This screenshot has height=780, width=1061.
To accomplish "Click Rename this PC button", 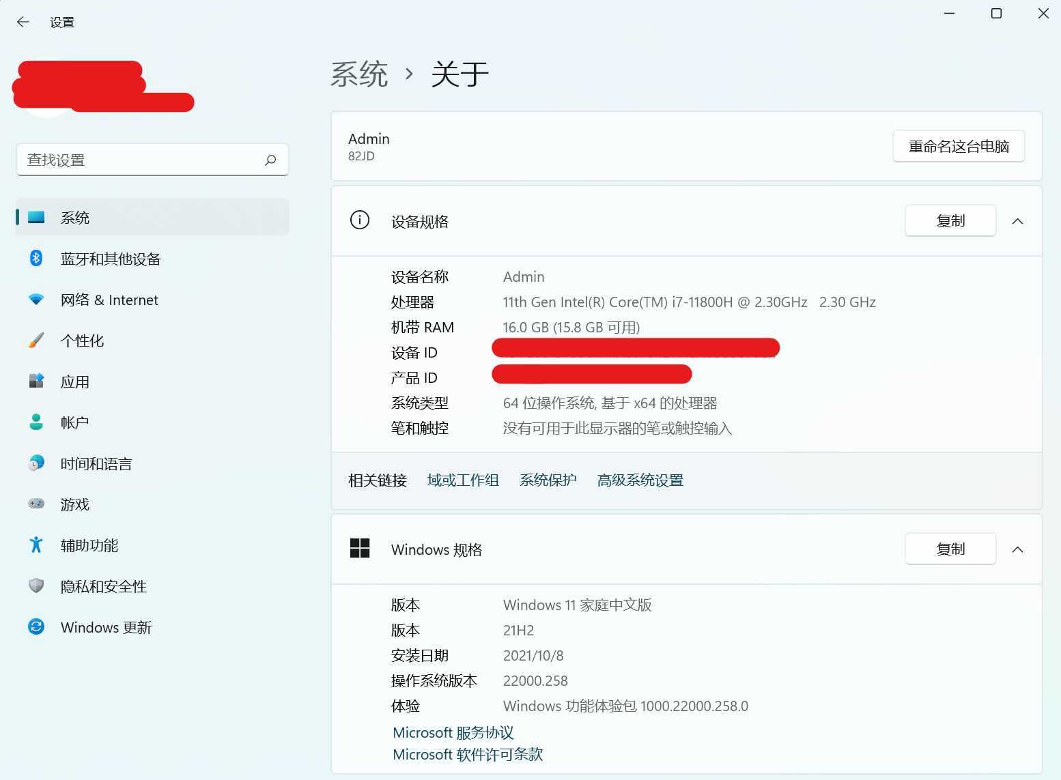I will (958, 146).
